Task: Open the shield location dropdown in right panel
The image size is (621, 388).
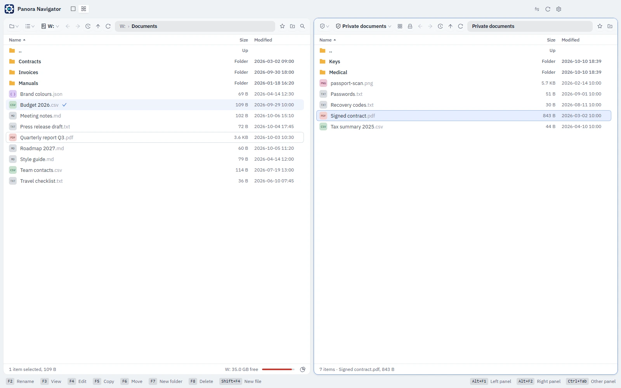Action: pyautogui.click(x=324, y=26)
